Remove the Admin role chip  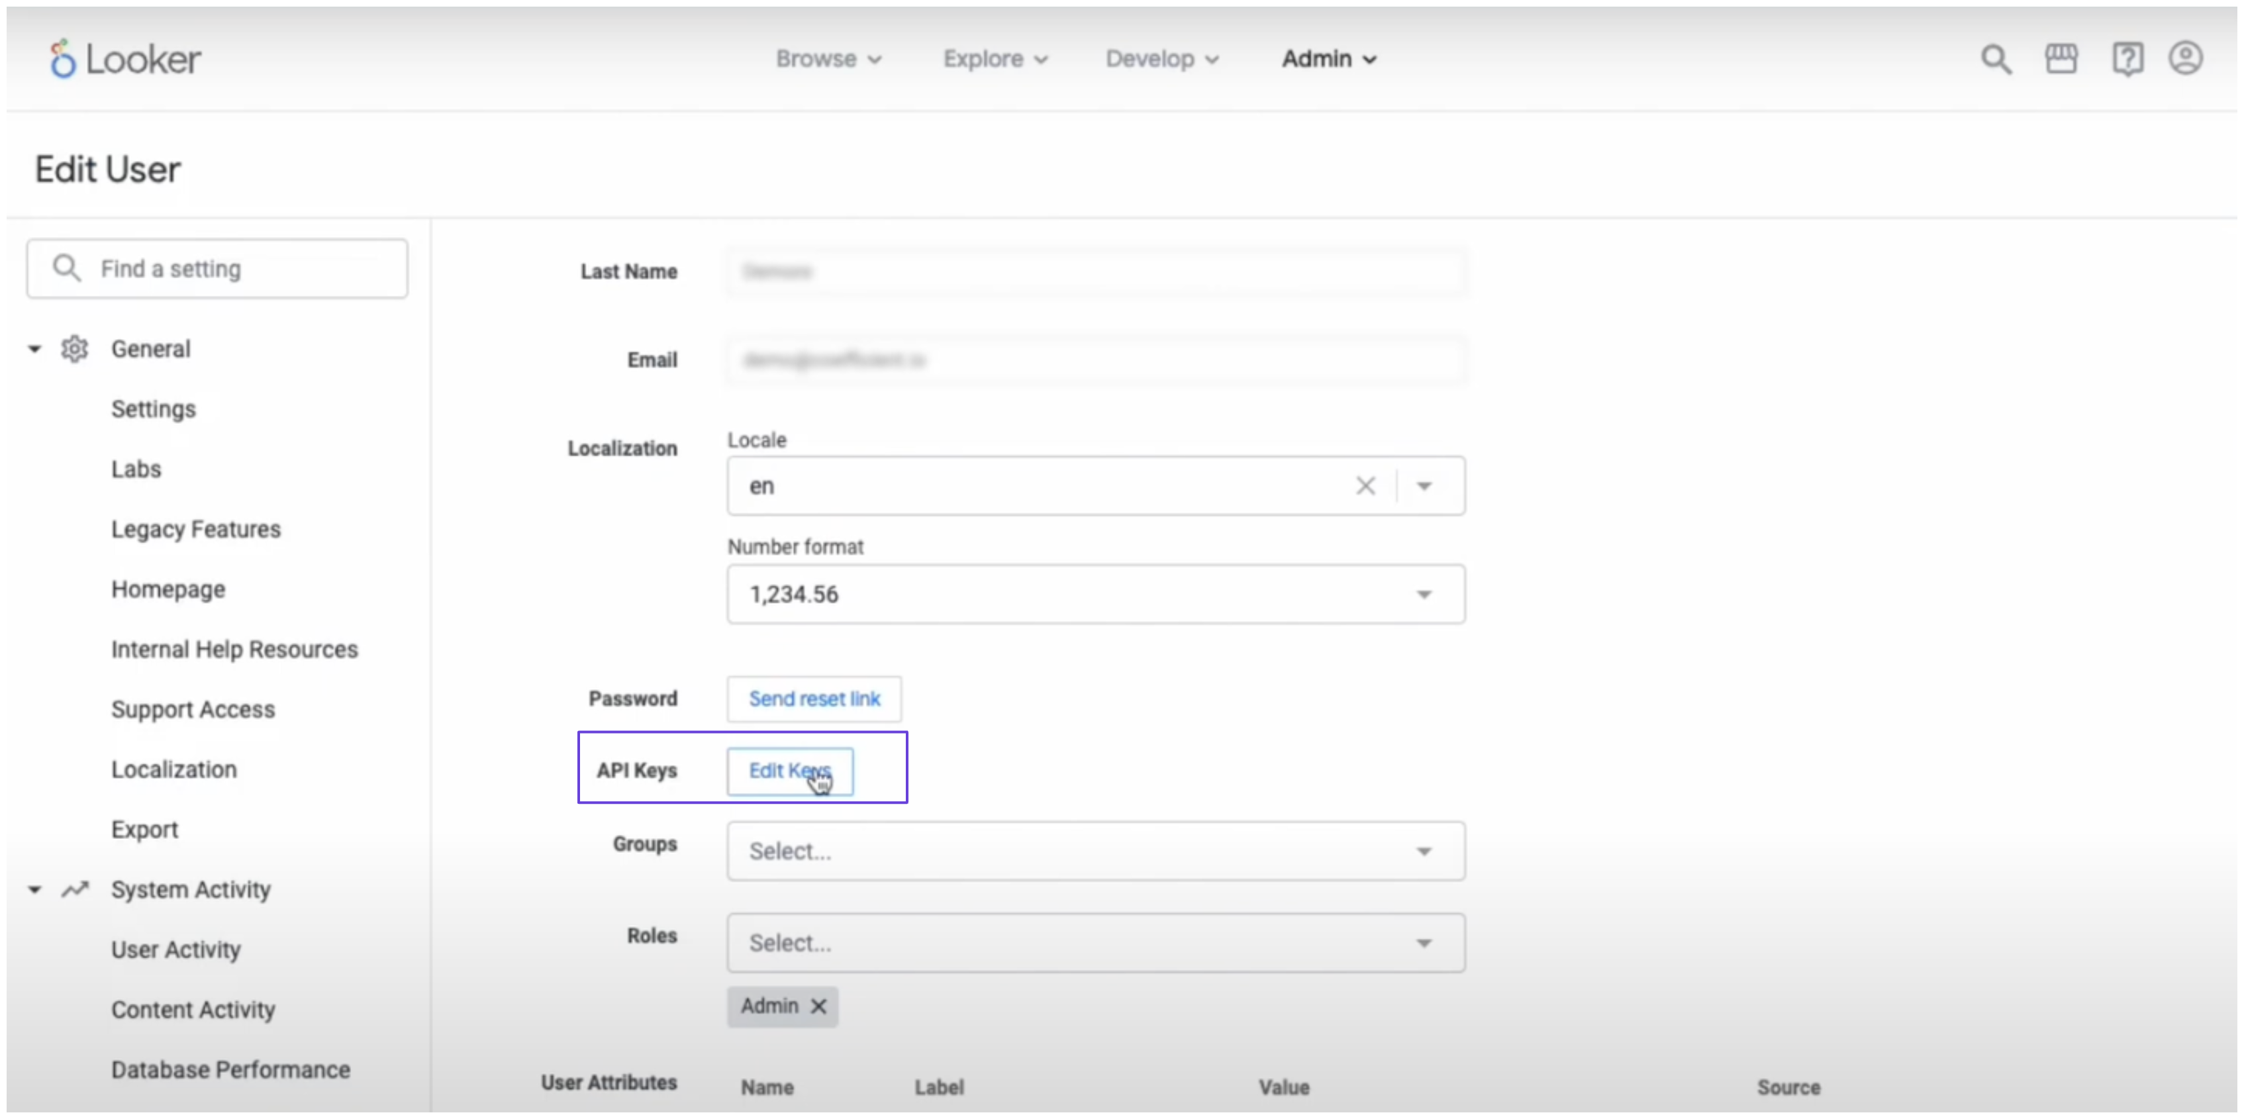tap(819, 1006)
